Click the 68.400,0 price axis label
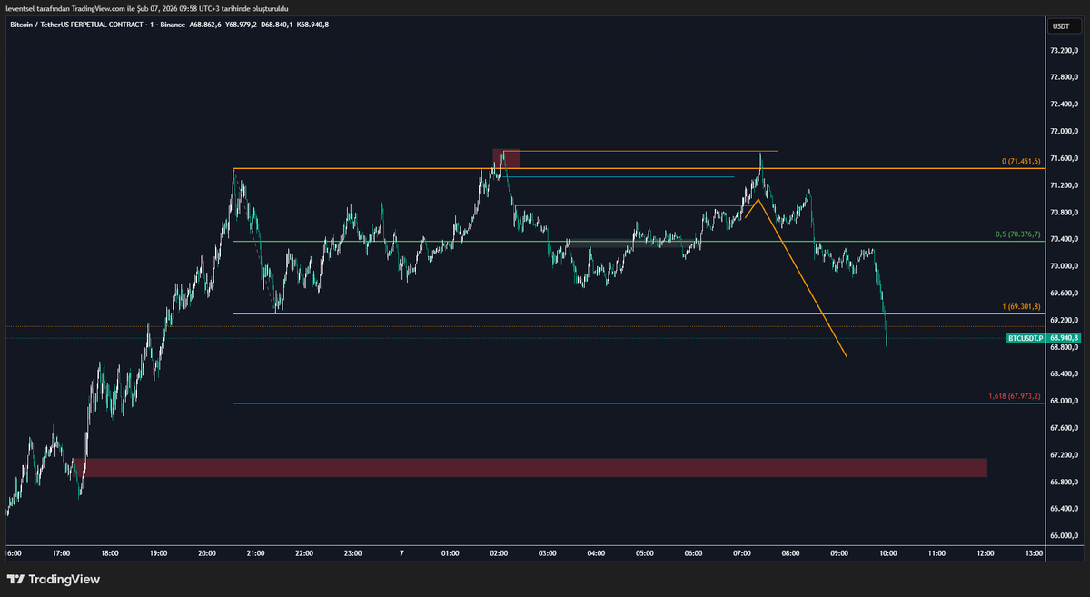 pos(1063,374)
